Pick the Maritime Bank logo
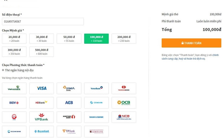 tap(69, 117)
